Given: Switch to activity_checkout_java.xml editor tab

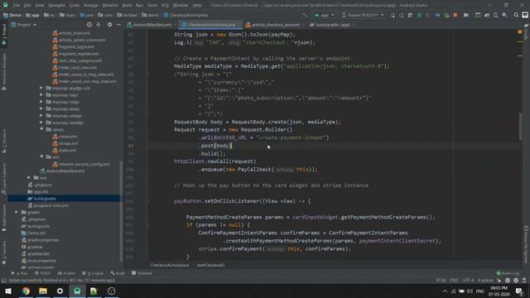Looking at the screenshot, I should [x=276, y=25].
